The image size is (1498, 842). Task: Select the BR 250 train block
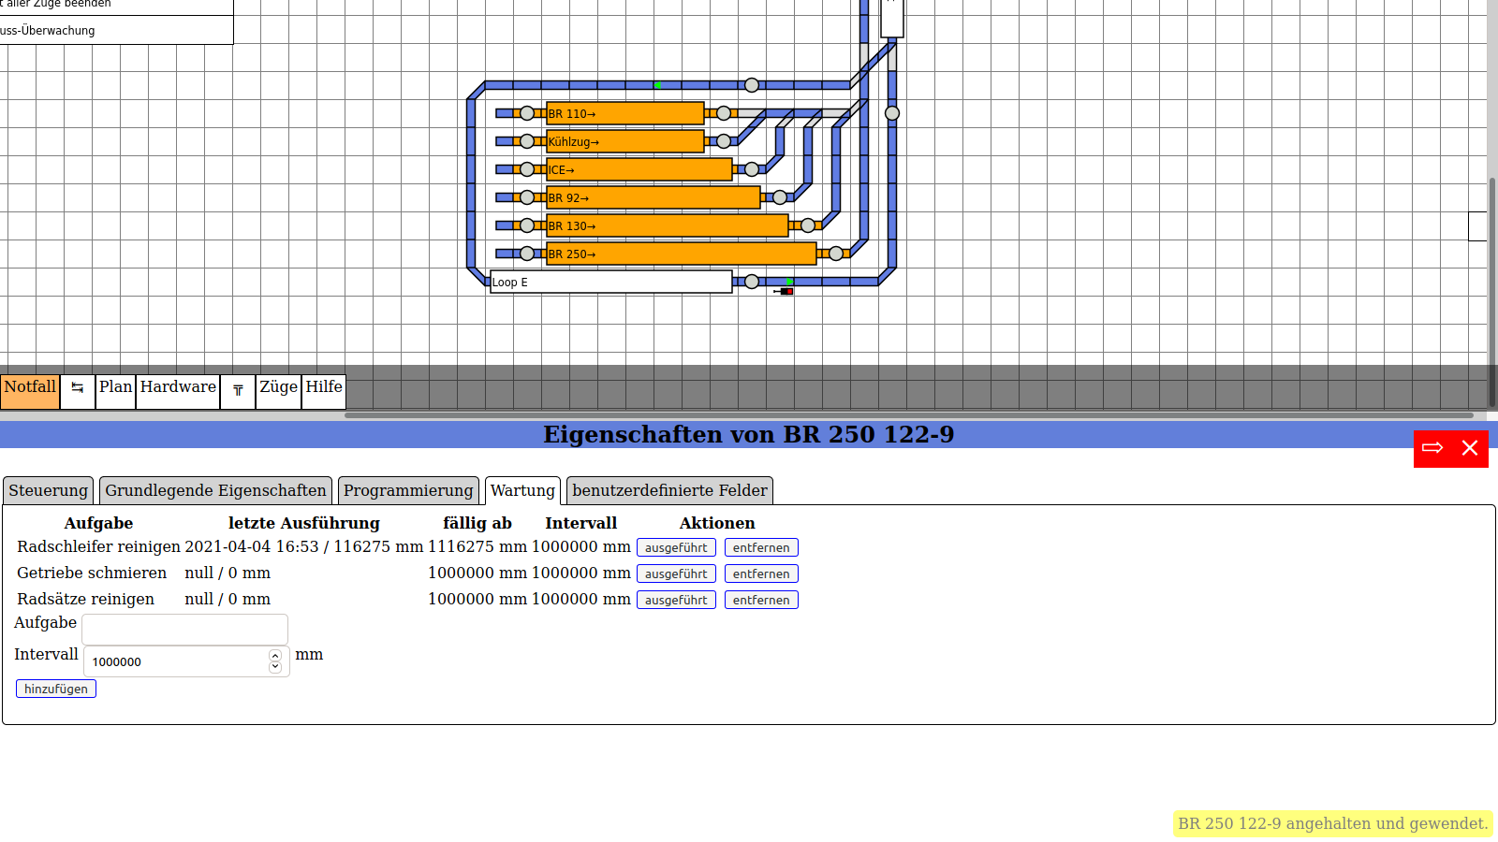tap(681, 254)
